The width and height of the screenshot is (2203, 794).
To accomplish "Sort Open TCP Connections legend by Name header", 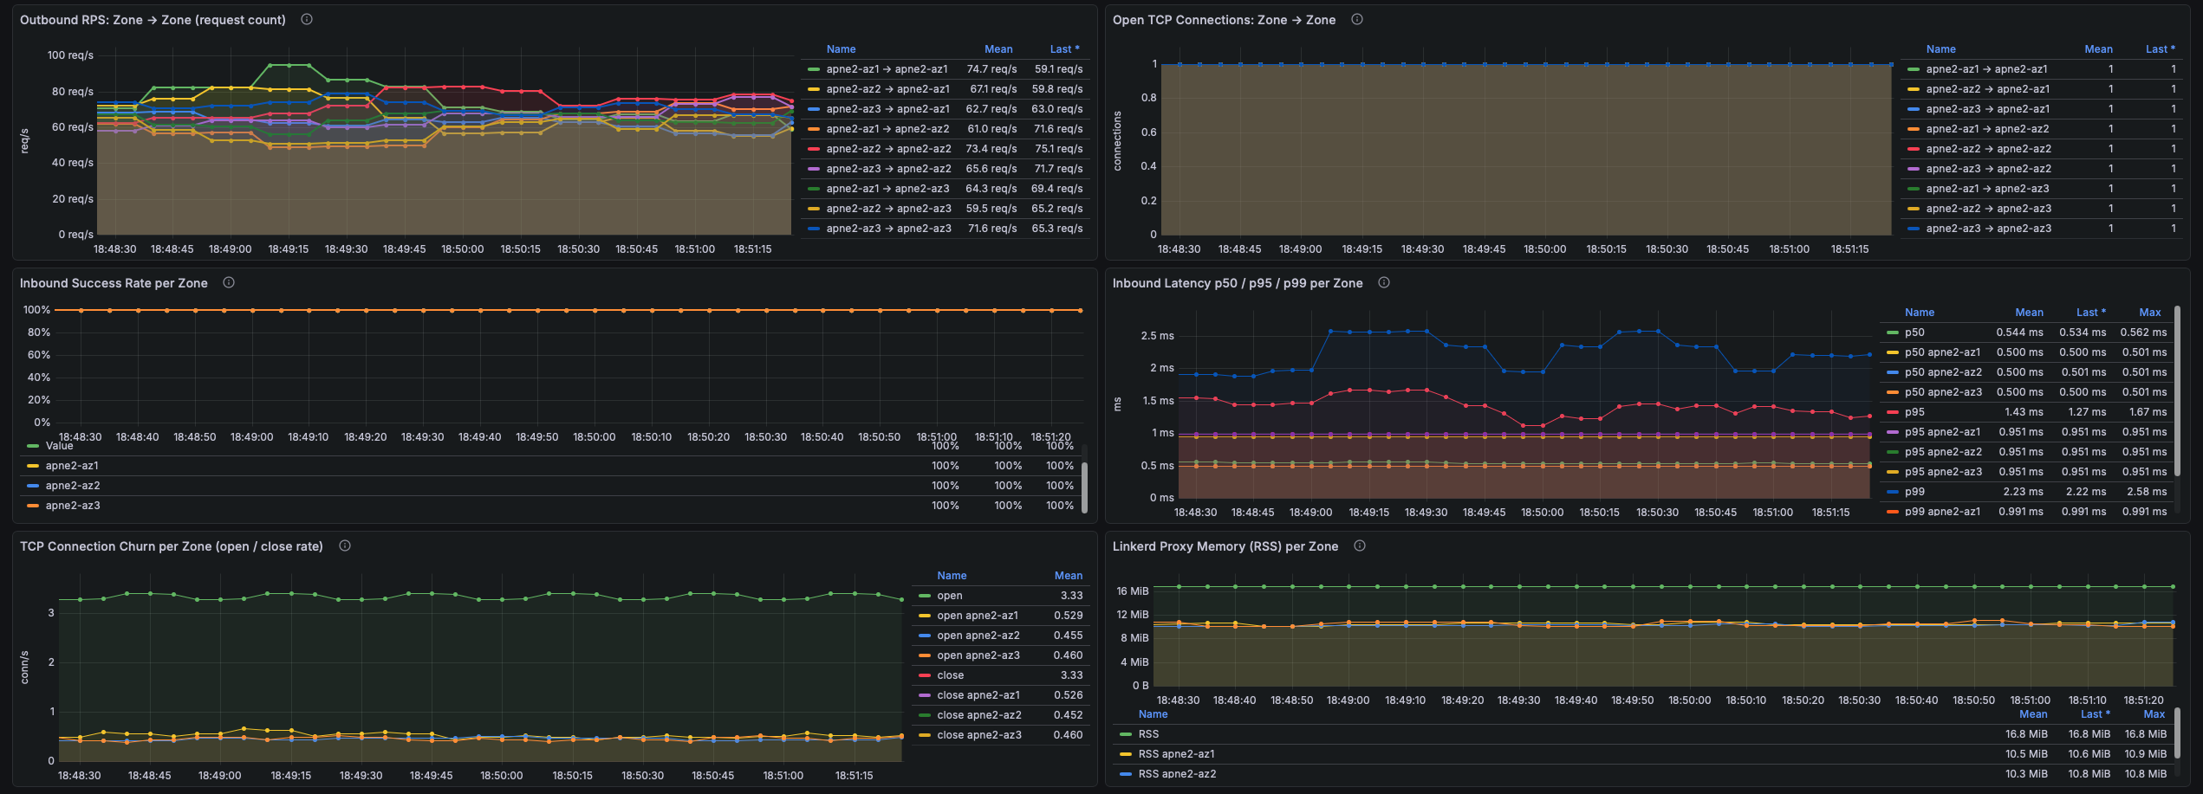I will [x=1940, y=49].
